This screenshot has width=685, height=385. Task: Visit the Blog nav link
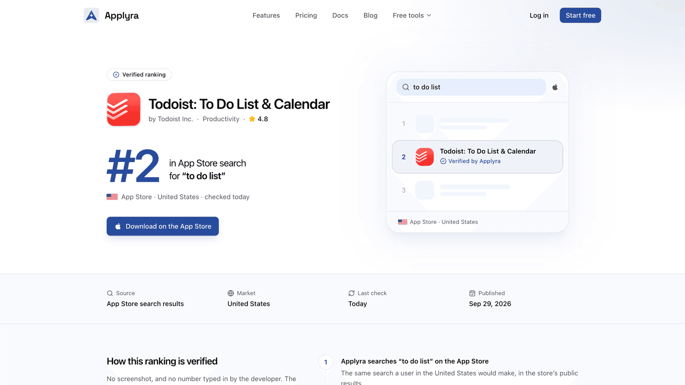tap(370, 15)
